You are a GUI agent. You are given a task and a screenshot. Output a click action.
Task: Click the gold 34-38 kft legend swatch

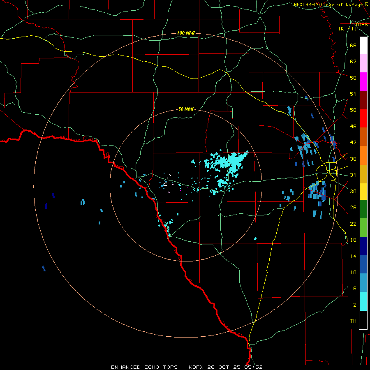click(363, 174)
